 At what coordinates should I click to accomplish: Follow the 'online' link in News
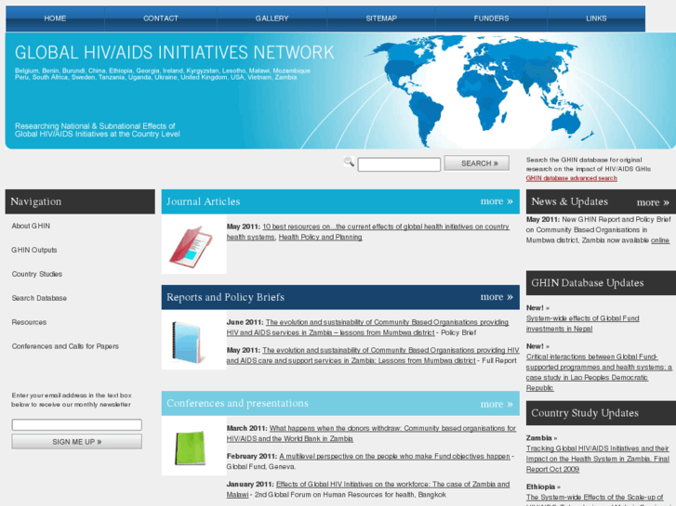659,240
